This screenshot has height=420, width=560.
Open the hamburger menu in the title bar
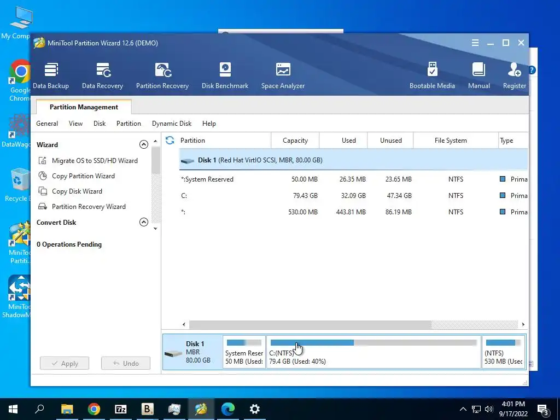[x=475, y=43]
